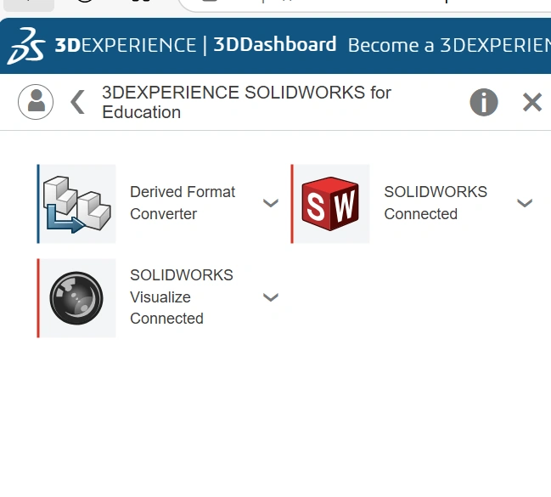Click the 3DS Dassault Systèmes logo
The height and width of the screenshot is (497, 551).
pyautogui.click(x=25, y=46)
